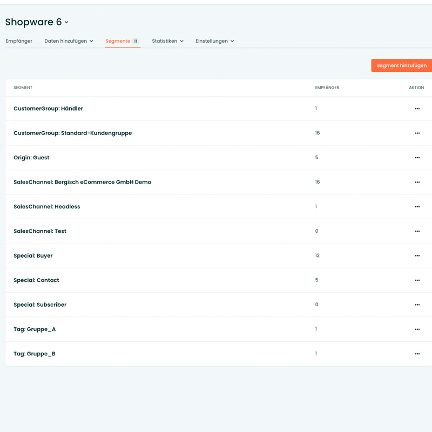
Task: Click the Origin: Guest segment name
Action: [31, 158]
